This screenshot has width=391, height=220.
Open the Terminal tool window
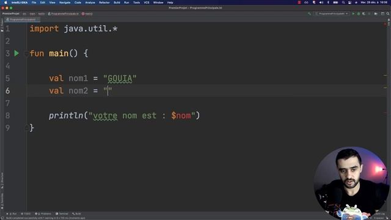[x=62, y=214]
